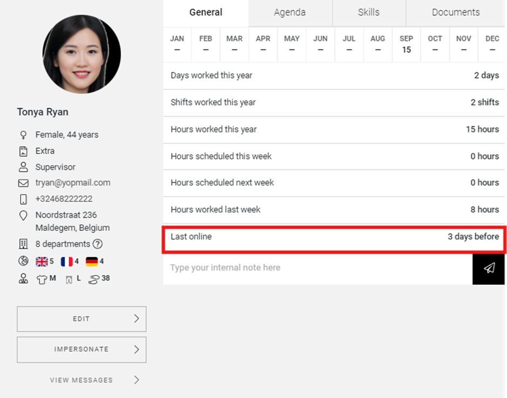Screen dimensions: 507x398
Task: Click the envelope email icon
Action: 23,183
